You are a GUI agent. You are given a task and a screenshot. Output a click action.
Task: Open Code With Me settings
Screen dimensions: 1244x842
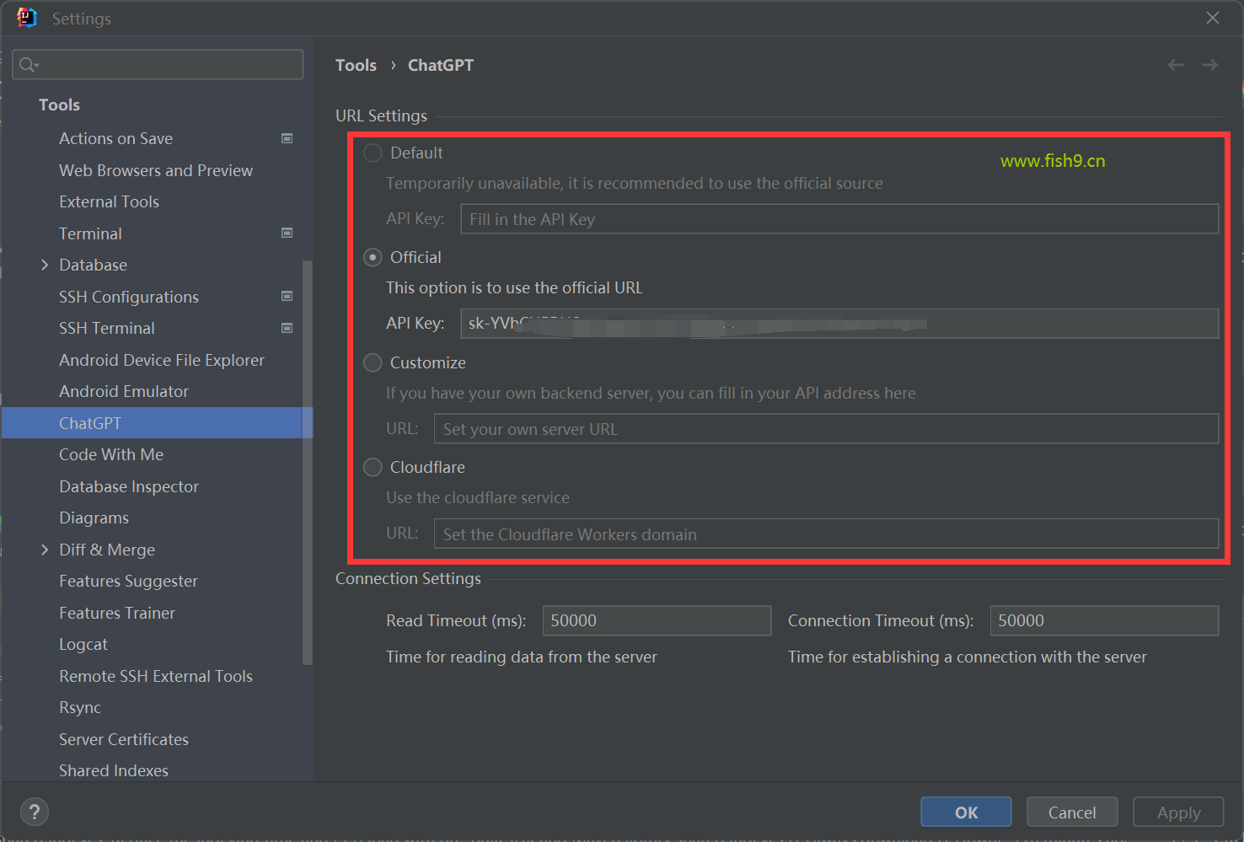[111, 454]
